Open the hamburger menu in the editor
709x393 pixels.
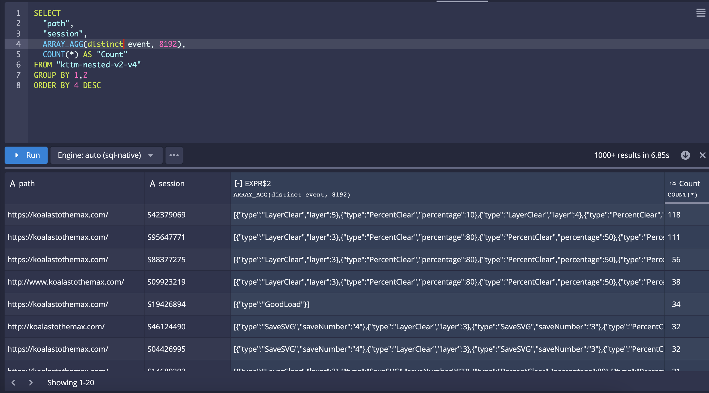pos(701,13)
